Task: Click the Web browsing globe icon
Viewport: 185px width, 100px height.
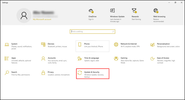Action: point(156,11)
